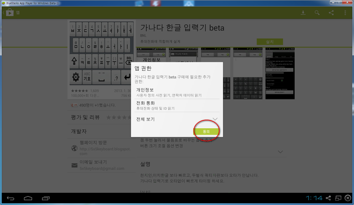Tap the Android home navigation icon
The width and height of the screenshot is (354, 205).
[28, 198]
